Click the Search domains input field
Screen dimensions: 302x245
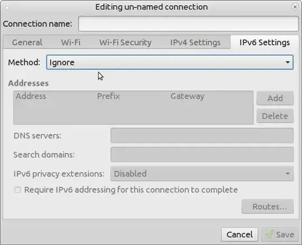(x=202, y=155)
